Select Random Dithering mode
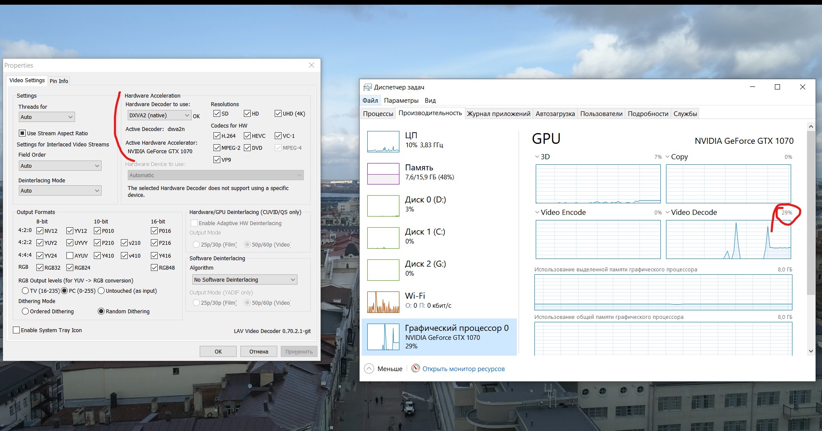822x431 pixels. [x=101, y=311]
